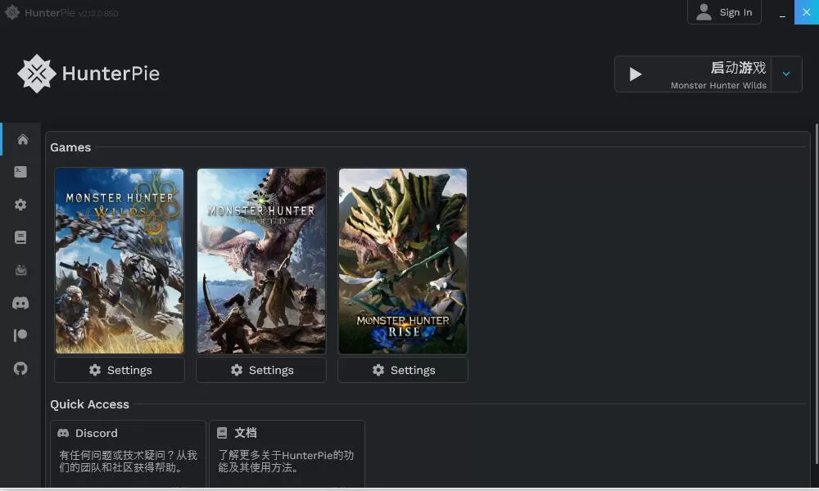819x491 pixels.
Task: Open Settings for Monster Hunter Rise
Action: 403,370
